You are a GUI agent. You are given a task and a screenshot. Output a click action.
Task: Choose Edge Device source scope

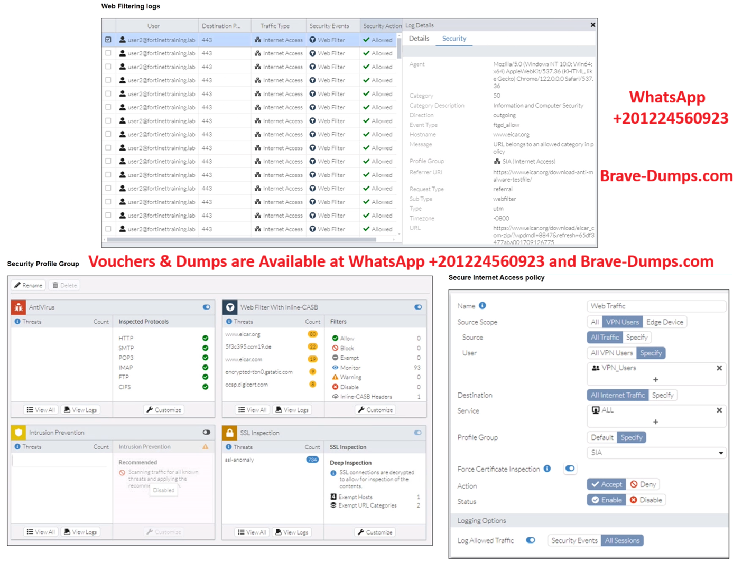[x=664, y=322]
